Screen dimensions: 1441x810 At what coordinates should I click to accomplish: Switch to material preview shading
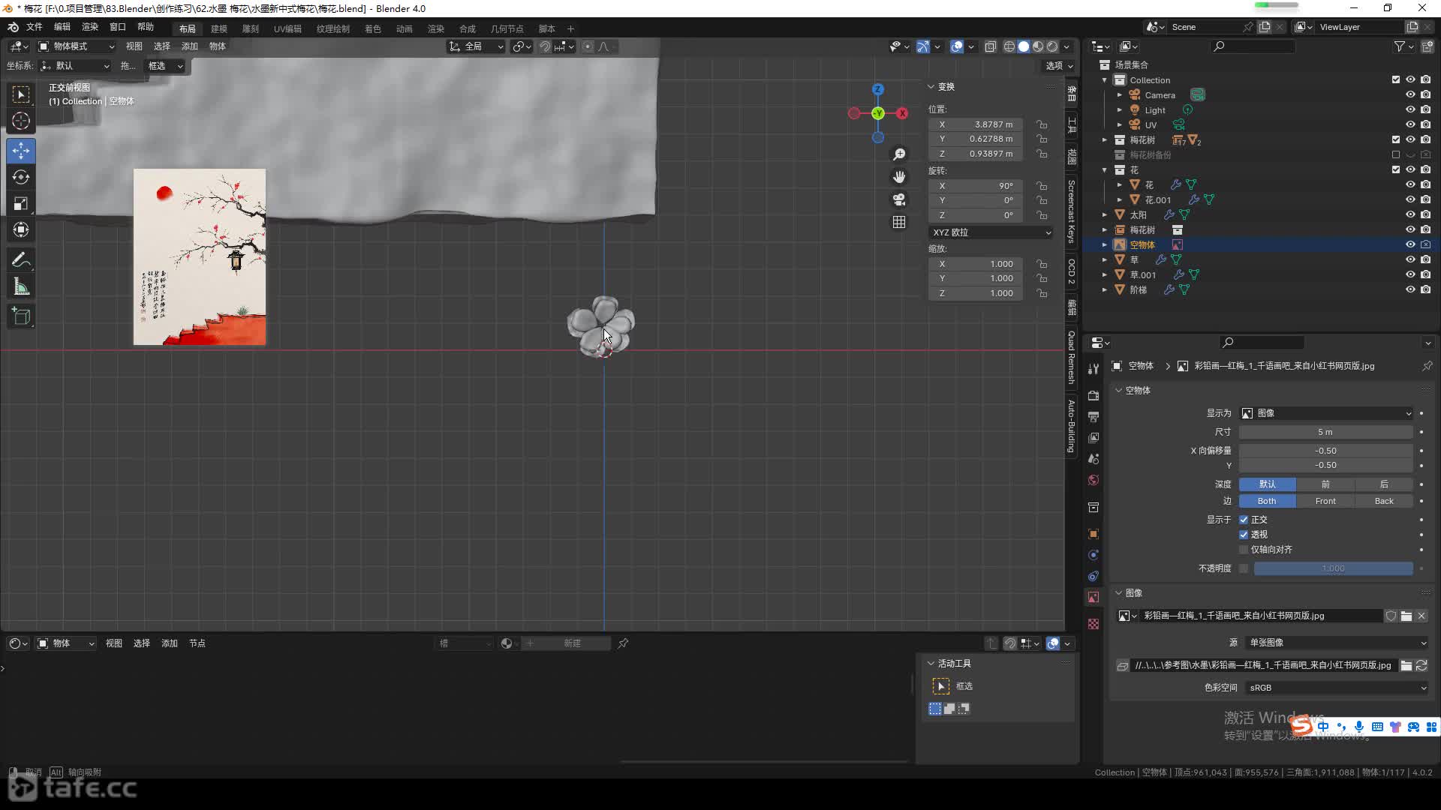(1038, 46)
